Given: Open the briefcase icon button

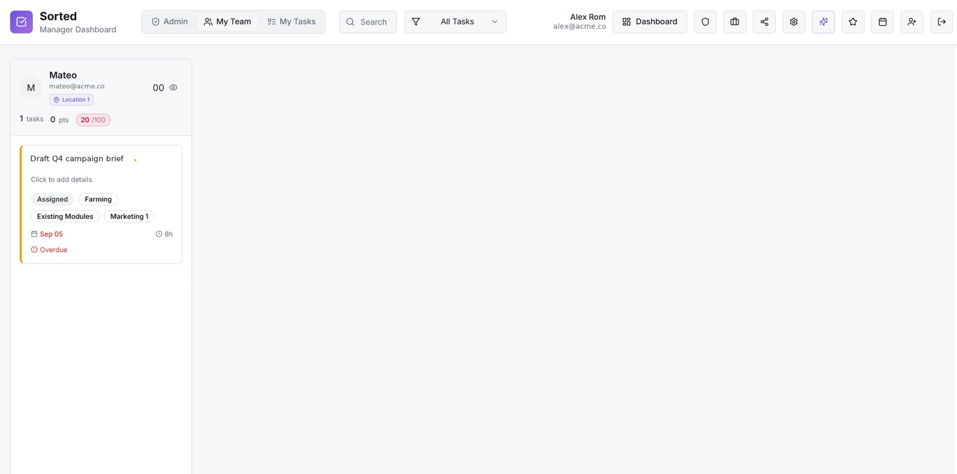Looking at the screenshot, I should [734, 22].
